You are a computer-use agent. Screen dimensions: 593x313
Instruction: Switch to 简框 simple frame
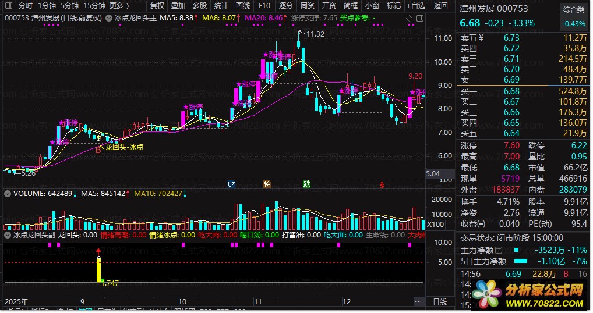351,6
